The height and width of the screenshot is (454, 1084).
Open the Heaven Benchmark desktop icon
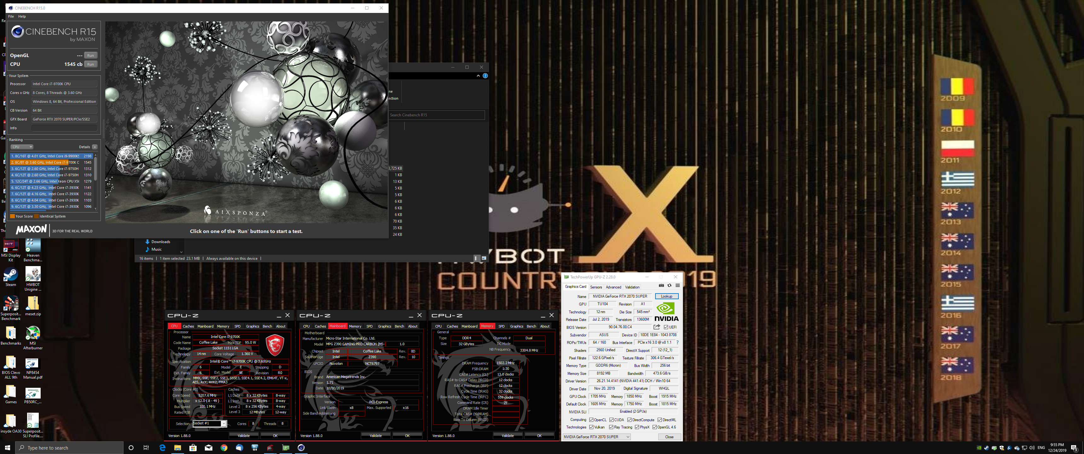(x=33, y=250)
